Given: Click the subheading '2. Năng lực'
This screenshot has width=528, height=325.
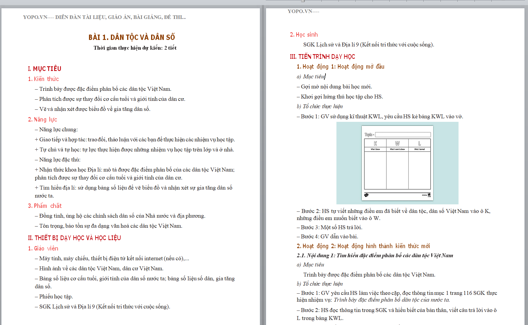Looking at the screenshot, I should coord(43,119).
